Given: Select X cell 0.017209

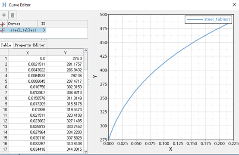Looking at the screenshot, I should click(x=28, y=104).
